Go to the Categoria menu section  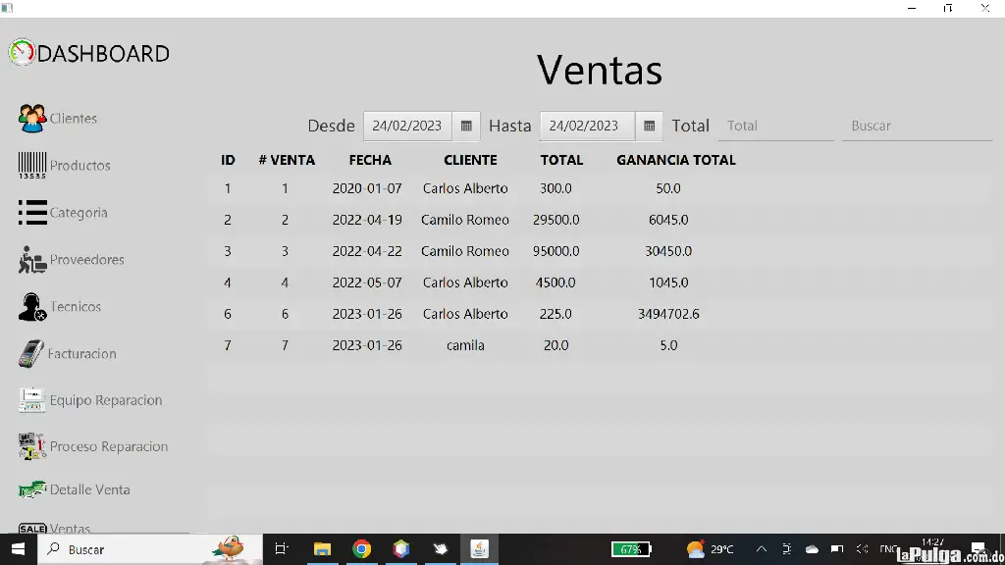(79, 213)
